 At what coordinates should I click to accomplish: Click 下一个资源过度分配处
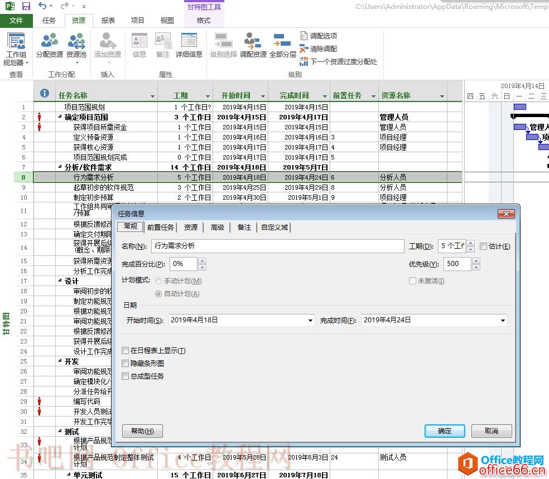(338, 61)
